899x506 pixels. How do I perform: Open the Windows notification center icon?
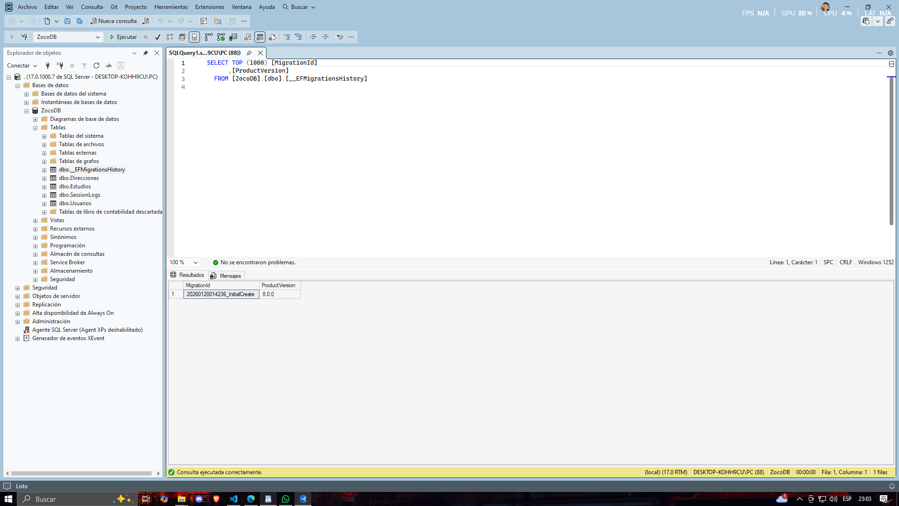884,499
